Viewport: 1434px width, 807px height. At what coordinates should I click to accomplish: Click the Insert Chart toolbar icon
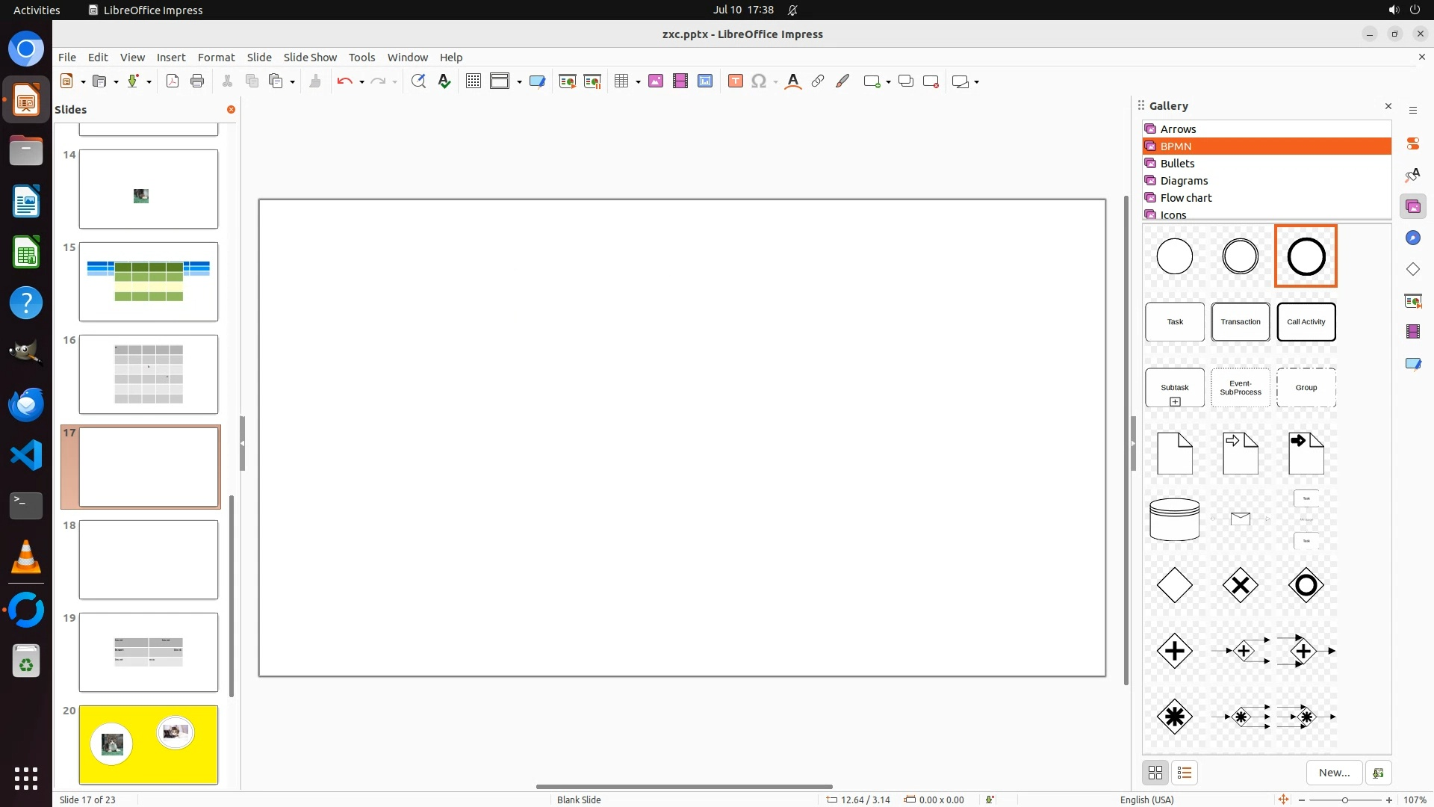[705, 81]
